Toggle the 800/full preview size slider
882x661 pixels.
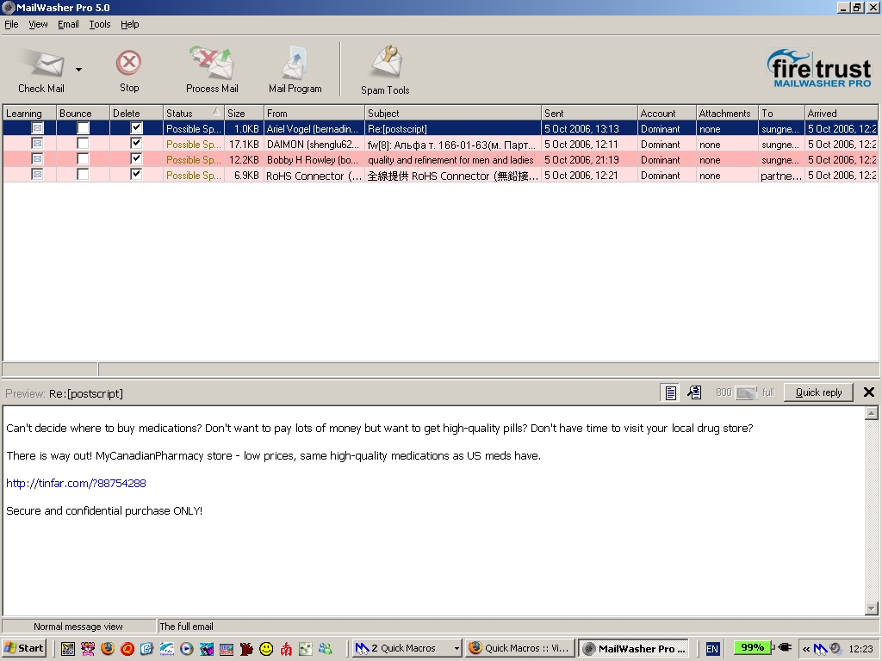pos(746,392)
